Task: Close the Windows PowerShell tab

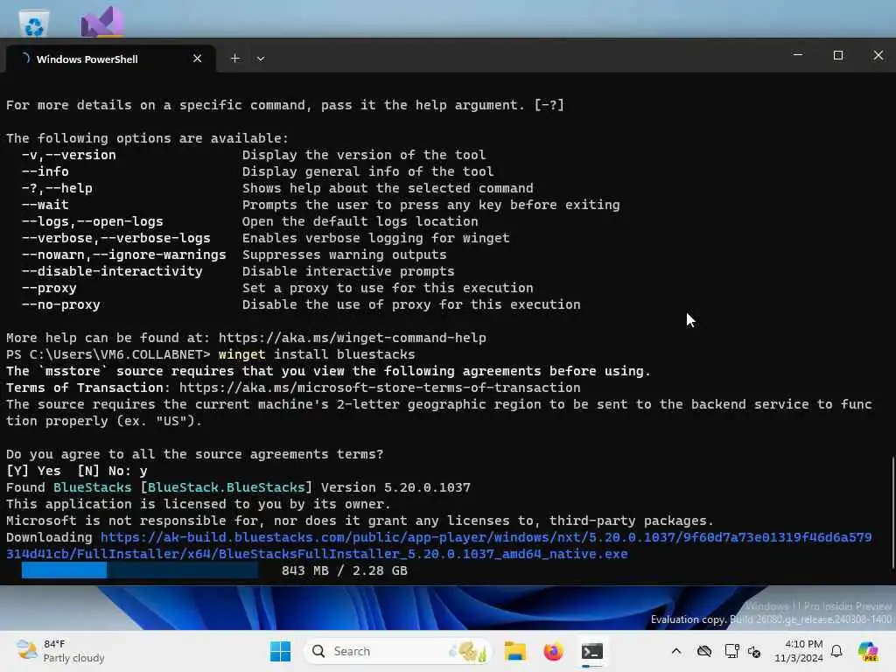Action: [x=197, y=59]
